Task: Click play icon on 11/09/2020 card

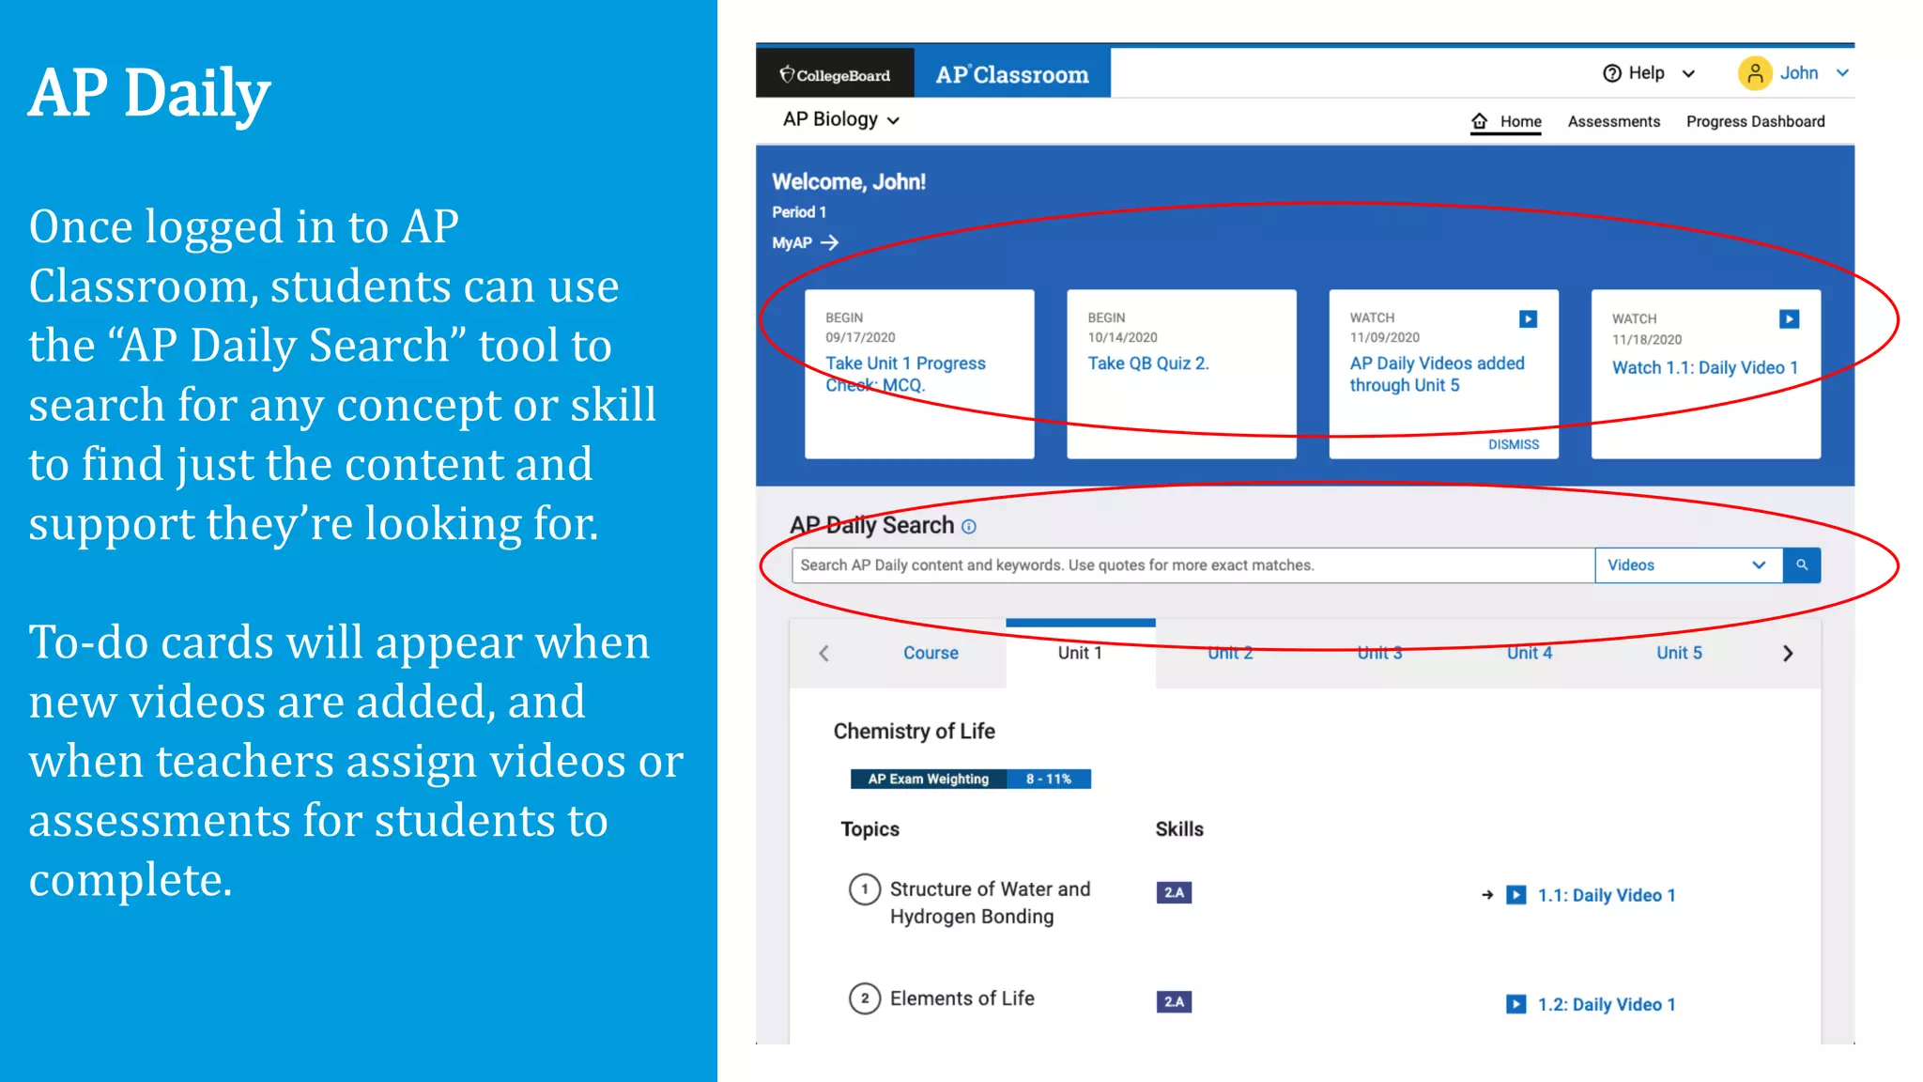Action: point(1528,319)
